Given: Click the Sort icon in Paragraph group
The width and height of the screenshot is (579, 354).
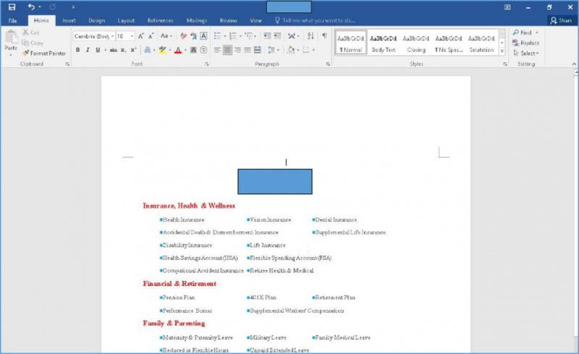Looking at the screenshot, I should (310, 35).
